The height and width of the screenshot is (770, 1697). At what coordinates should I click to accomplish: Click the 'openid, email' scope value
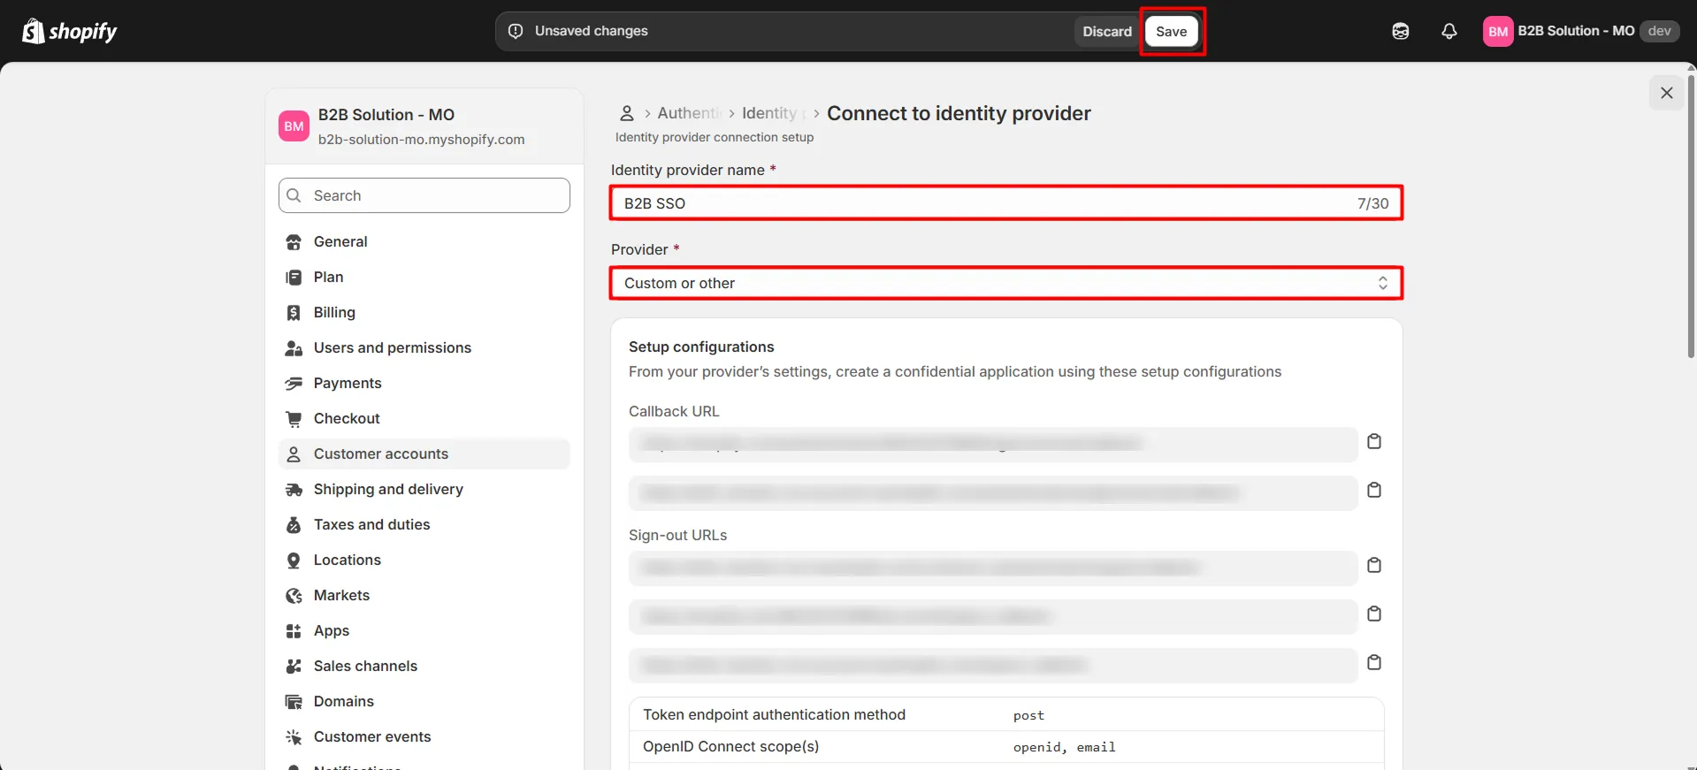click(1065, 747)
